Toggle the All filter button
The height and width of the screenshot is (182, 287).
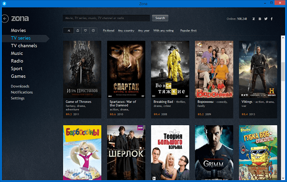pos(68,31)
